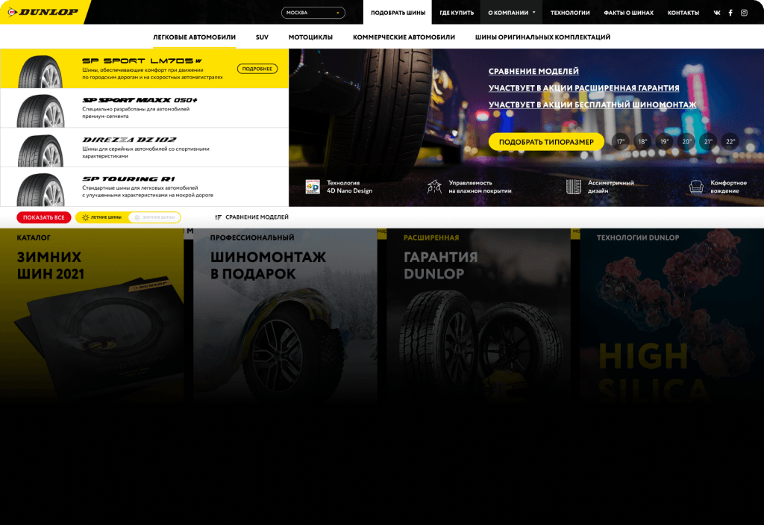Open the Расширенная гарантия promo link
764x525 pixels.
(x=583, y=88)
